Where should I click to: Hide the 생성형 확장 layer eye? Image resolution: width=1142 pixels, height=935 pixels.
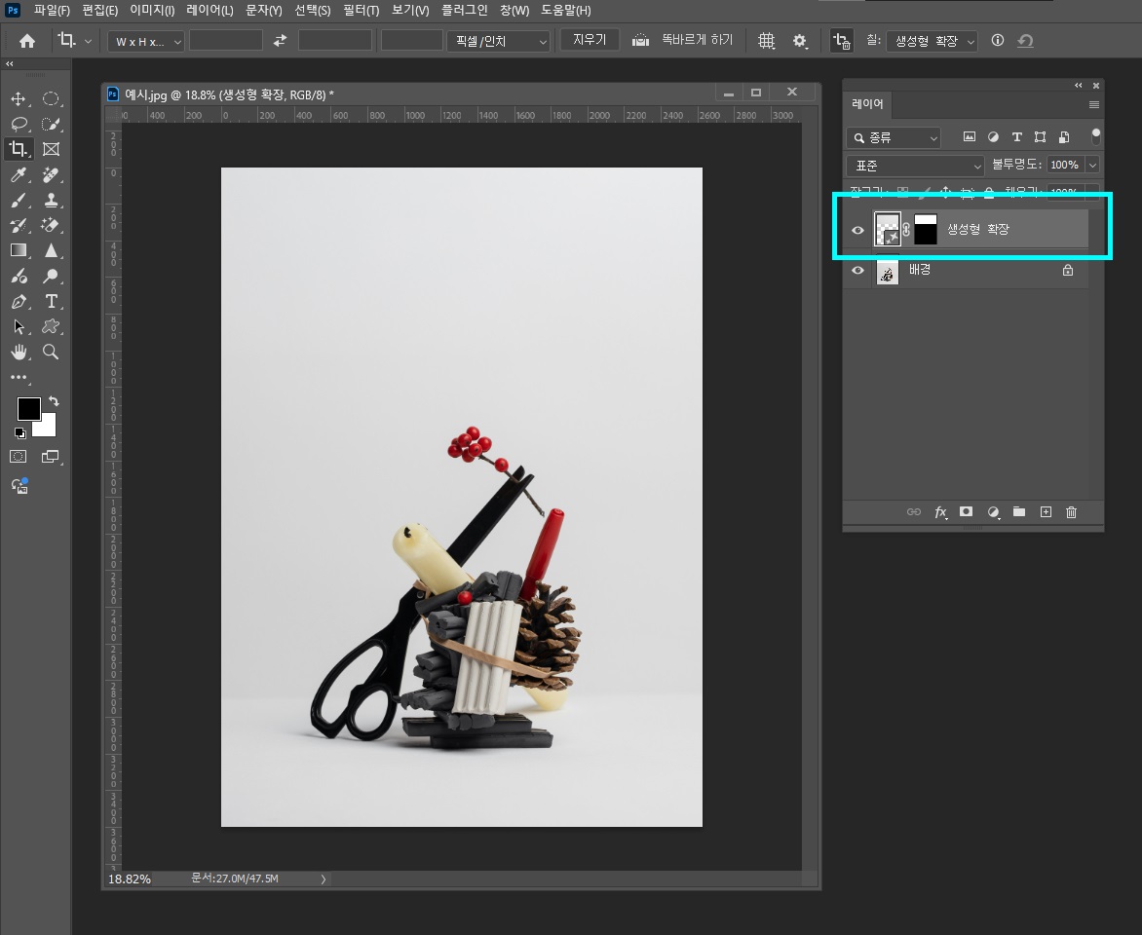point(857,230)
